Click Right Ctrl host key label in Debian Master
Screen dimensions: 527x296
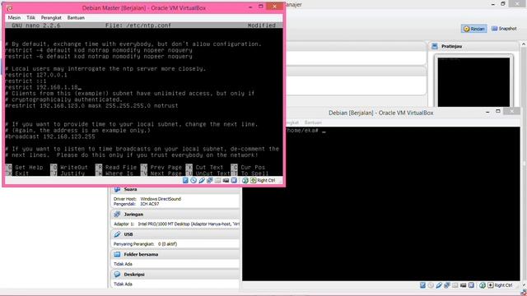266,181
